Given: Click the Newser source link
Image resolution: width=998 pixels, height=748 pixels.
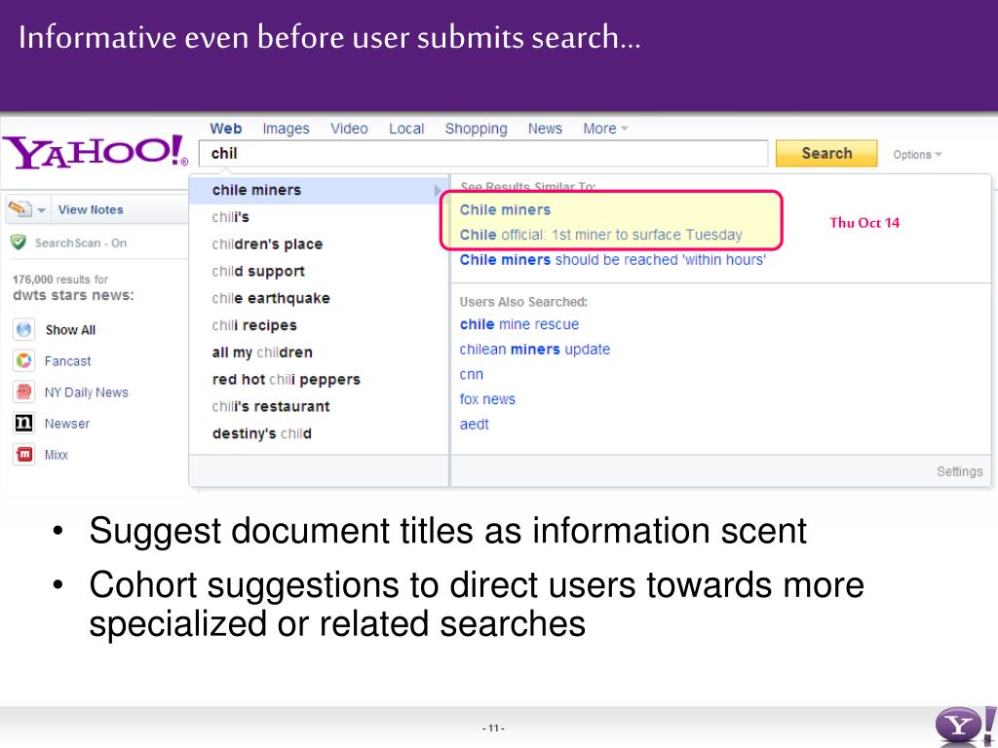Looking at the screenshot, I should [x=67, y=424].
